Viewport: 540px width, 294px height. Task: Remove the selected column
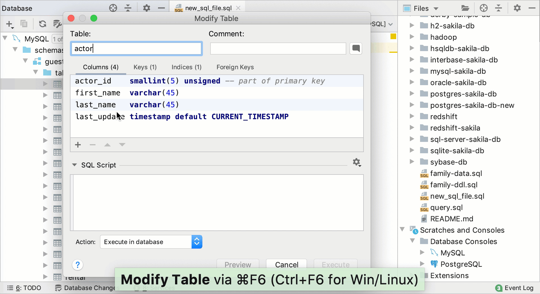point(92,145)
